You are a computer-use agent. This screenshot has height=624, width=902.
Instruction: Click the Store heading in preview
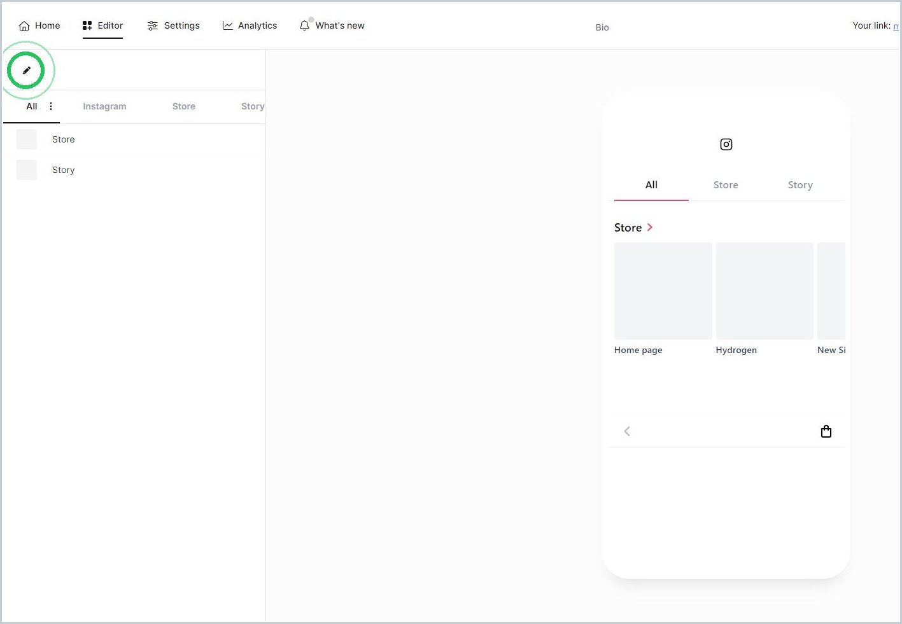tap(628, 228)
